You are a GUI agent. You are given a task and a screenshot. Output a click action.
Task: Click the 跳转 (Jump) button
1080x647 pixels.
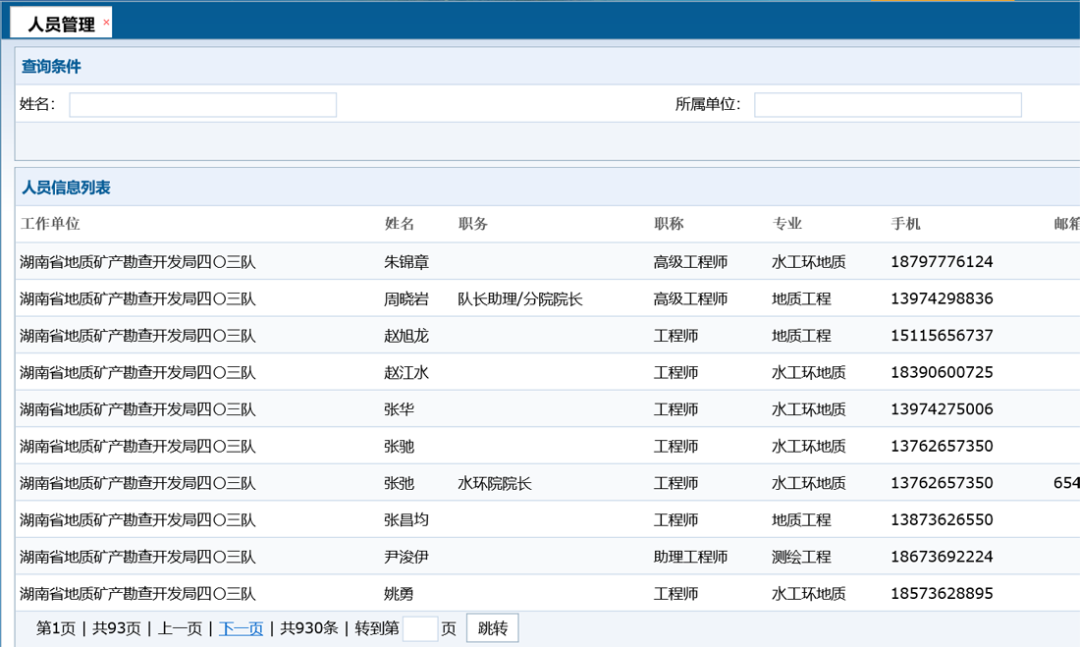491,627
